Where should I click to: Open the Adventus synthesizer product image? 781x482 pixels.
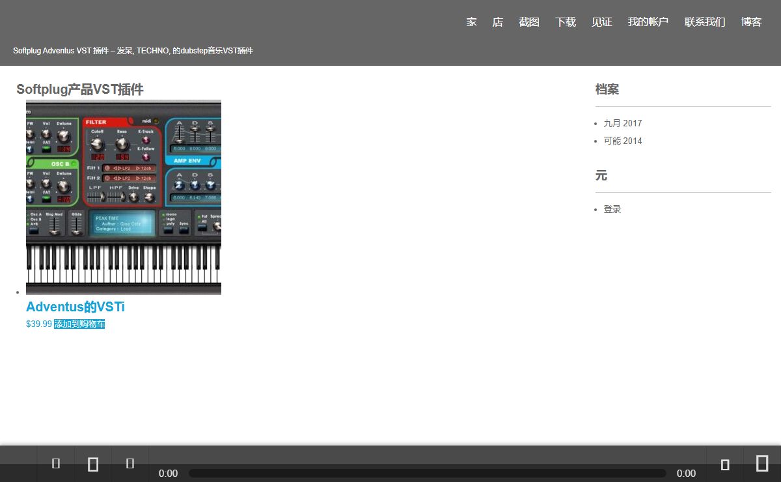tap(124, 197)
